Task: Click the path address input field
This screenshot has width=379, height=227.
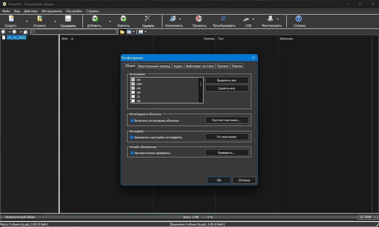Action: (74, 32)
